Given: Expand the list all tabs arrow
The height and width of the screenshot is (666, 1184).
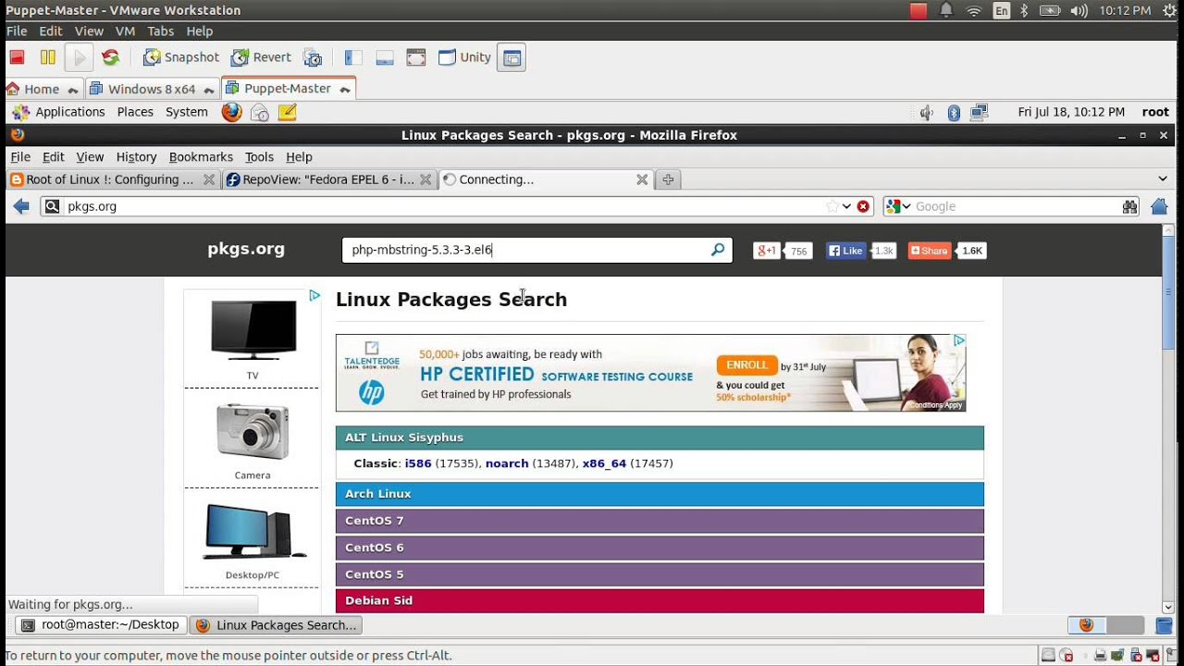Looking at the screenshot, I should tap(1163, 179).
